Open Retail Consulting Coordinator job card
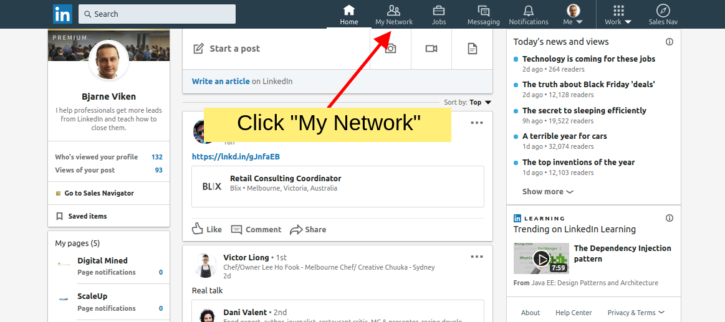 point(337,186)
